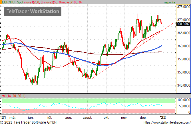Click the jún. month marker

click(x=31, y=118)
